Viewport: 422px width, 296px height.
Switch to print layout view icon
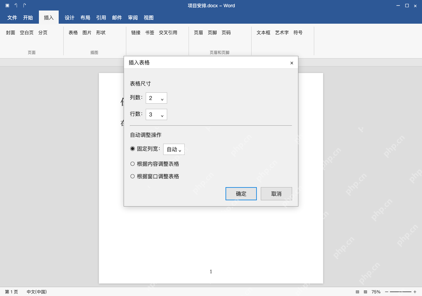tap(357, 292)
